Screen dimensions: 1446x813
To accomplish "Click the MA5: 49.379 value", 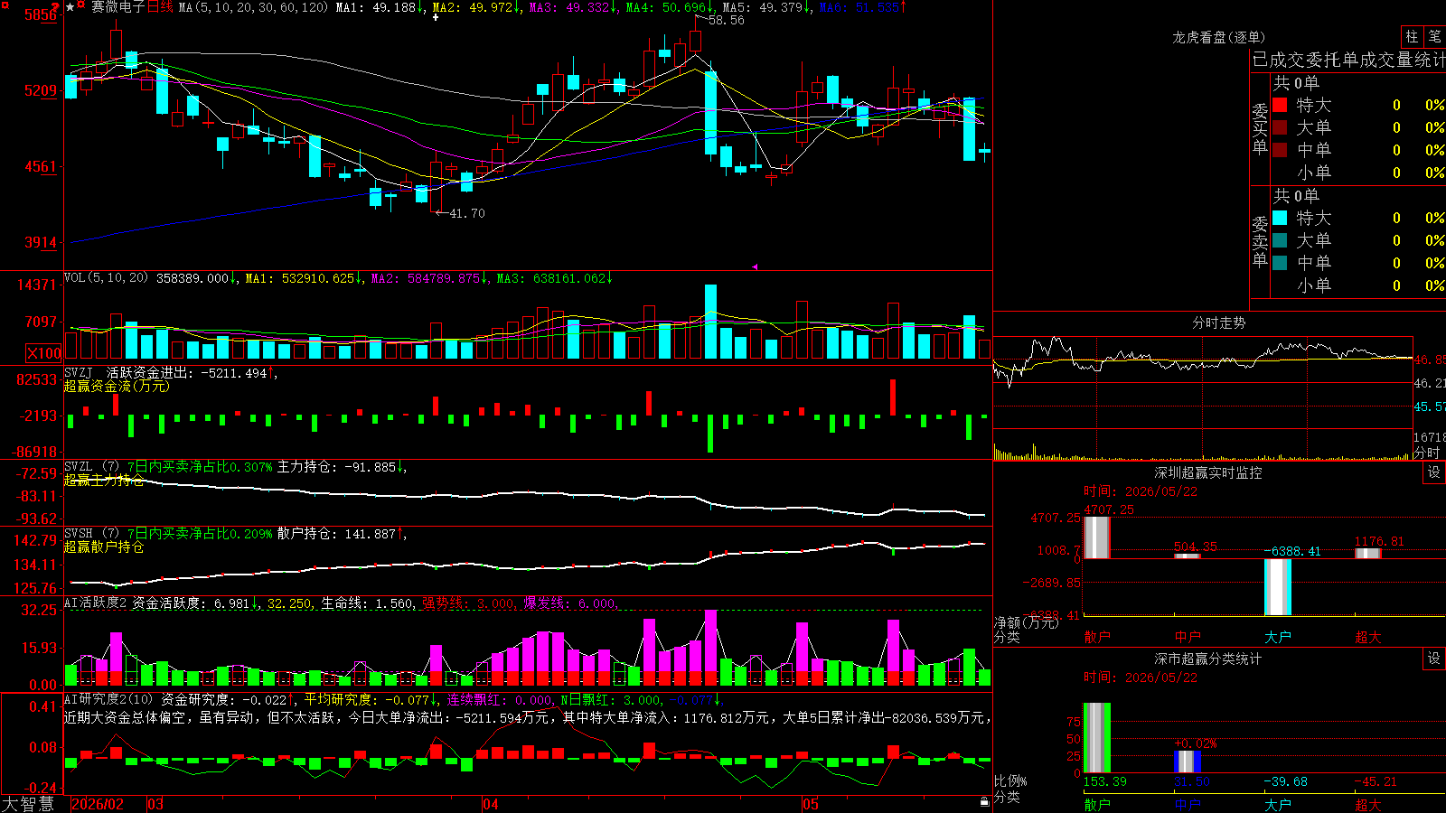I will point(767,7).
